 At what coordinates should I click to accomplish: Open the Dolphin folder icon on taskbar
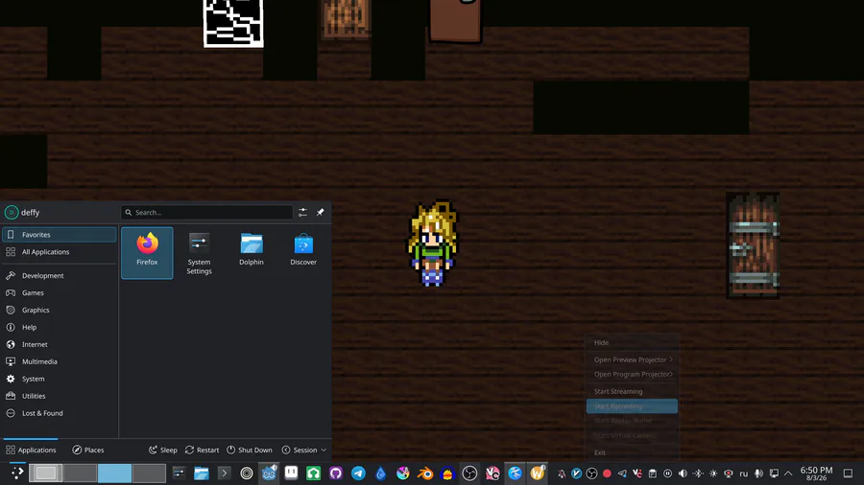point(202,473)
